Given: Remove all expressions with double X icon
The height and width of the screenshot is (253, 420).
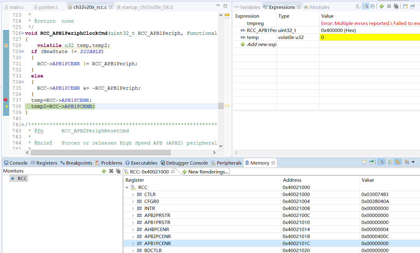Looking at the screenshot, I should click(x=396, y=6).
